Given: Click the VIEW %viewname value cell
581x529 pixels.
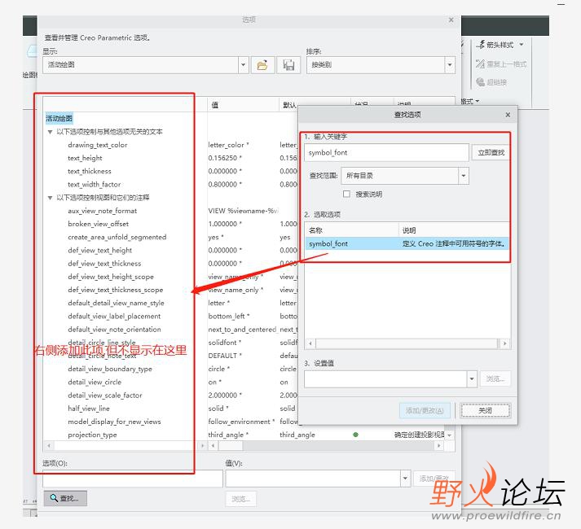Looking at the screenshot, I should coord(243,211).
